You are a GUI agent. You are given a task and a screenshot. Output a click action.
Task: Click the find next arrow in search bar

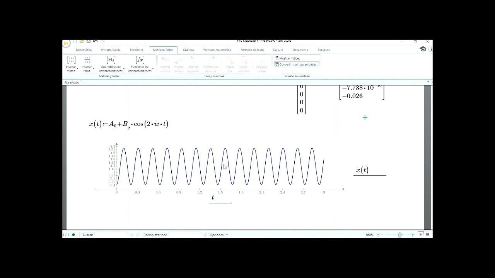pos(138,235)
